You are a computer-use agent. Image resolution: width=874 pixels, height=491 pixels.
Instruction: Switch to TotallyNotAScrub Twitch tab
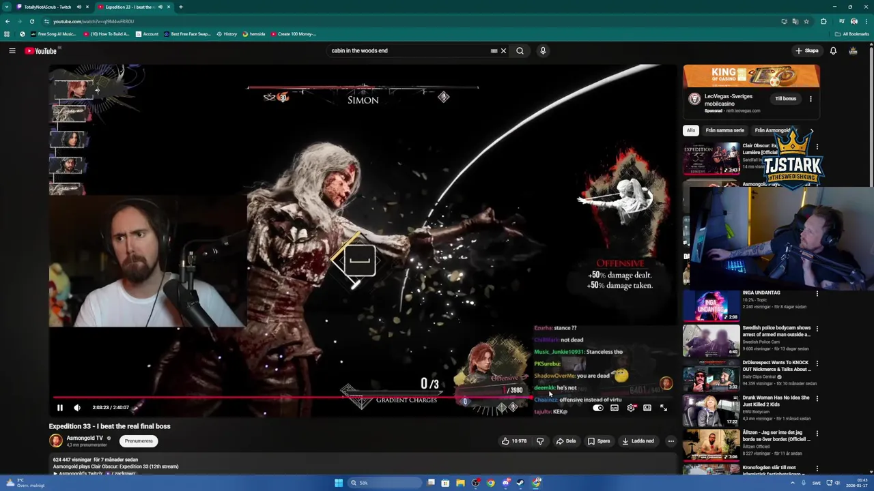48,7
